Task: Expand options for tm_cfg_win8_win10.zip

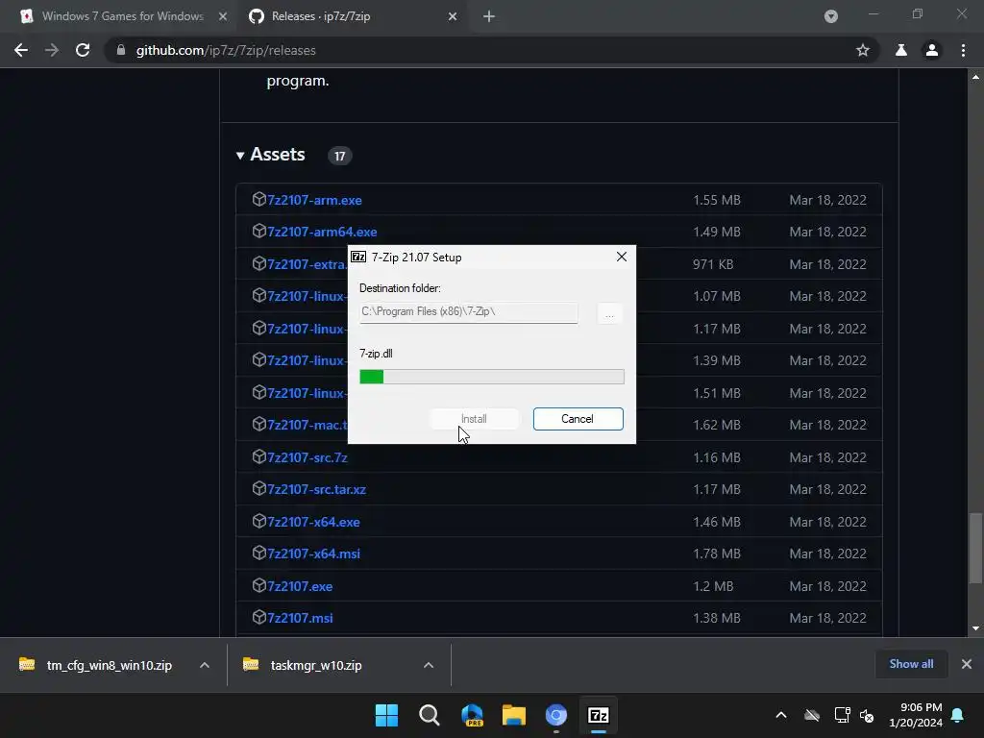Action: pyautogui.click(x=205, y=665)
